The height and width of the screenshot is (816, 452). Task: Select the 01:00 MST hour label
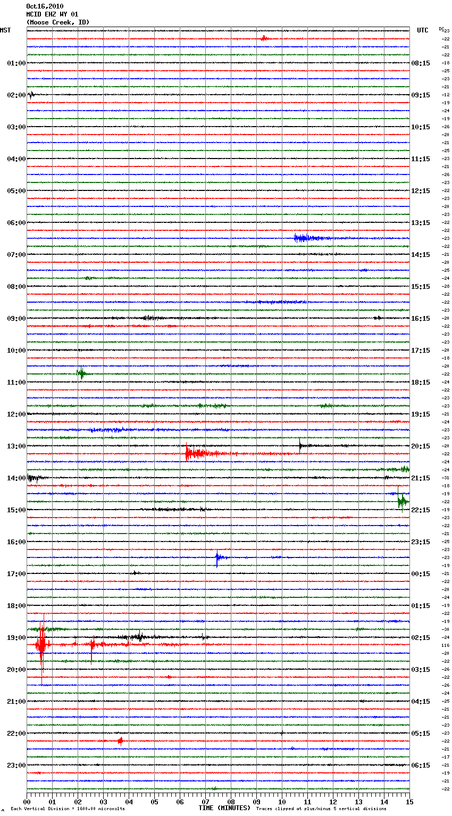(x=16, y=63)
